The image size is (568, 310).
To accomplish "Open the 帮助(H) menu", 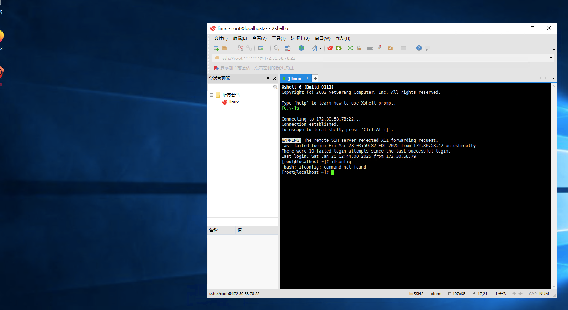I will coord(343,38).
